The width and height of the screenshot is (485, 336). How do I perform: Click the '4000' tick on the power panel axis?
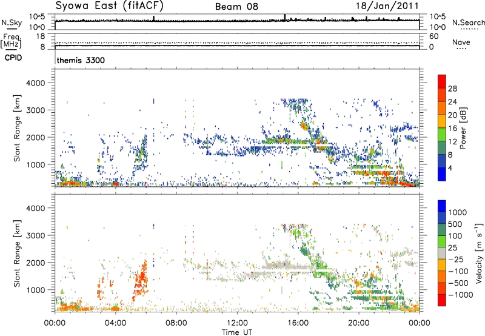pos(35,83)
